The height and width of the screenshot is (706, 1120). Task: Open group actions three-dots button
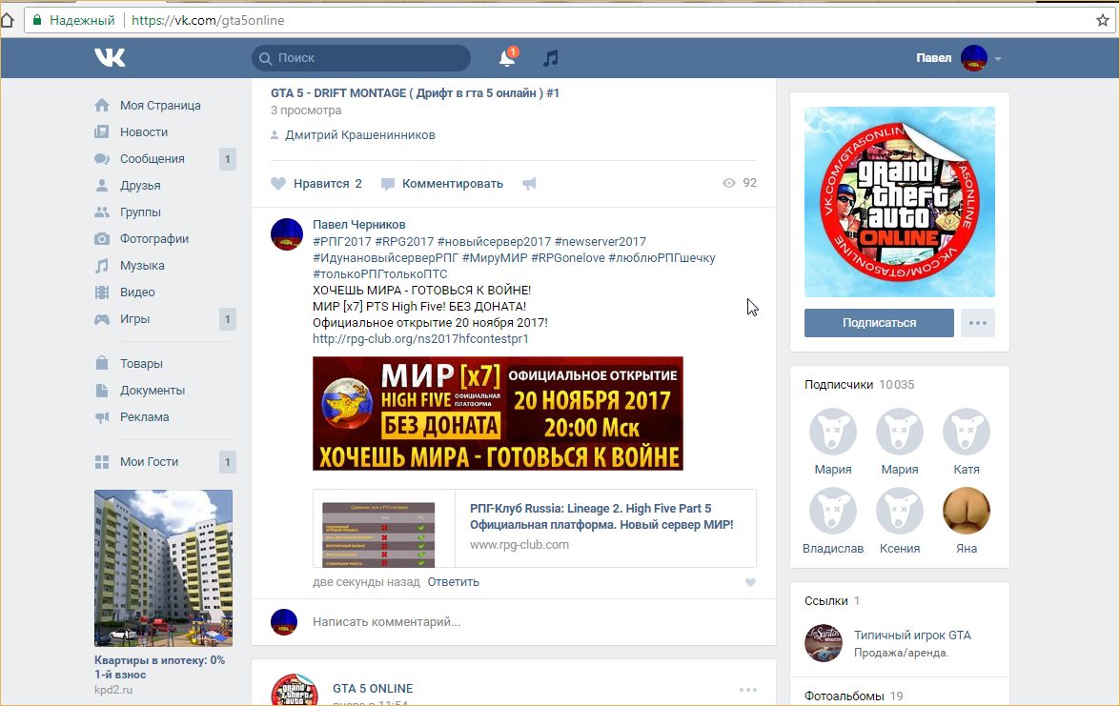(x=978, y=323)
